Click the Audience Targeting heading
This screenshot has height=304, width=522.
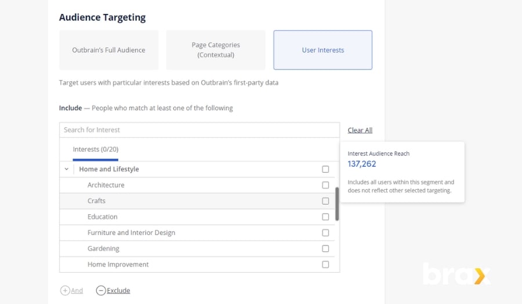(103, 17)
